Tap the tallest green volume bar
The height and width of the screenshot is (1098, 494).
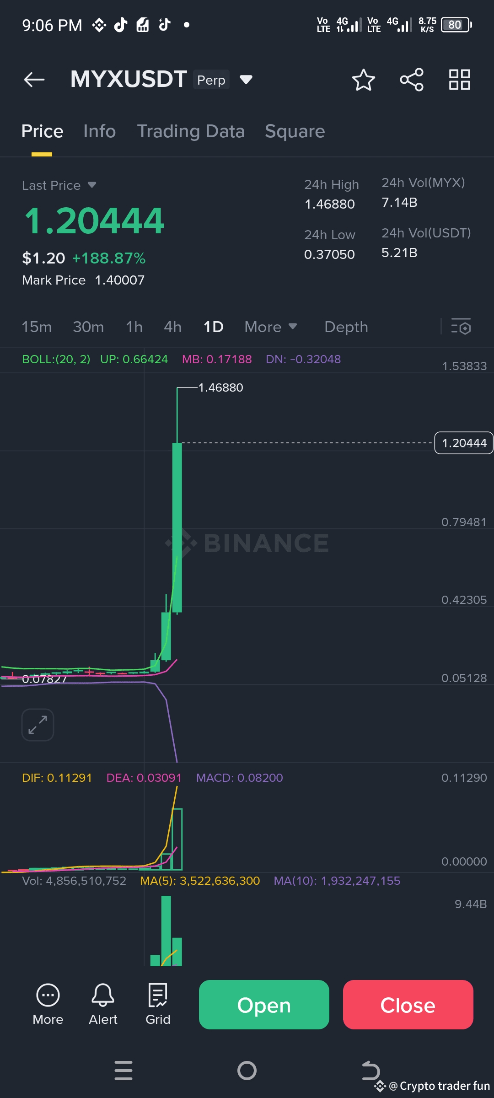166,931
